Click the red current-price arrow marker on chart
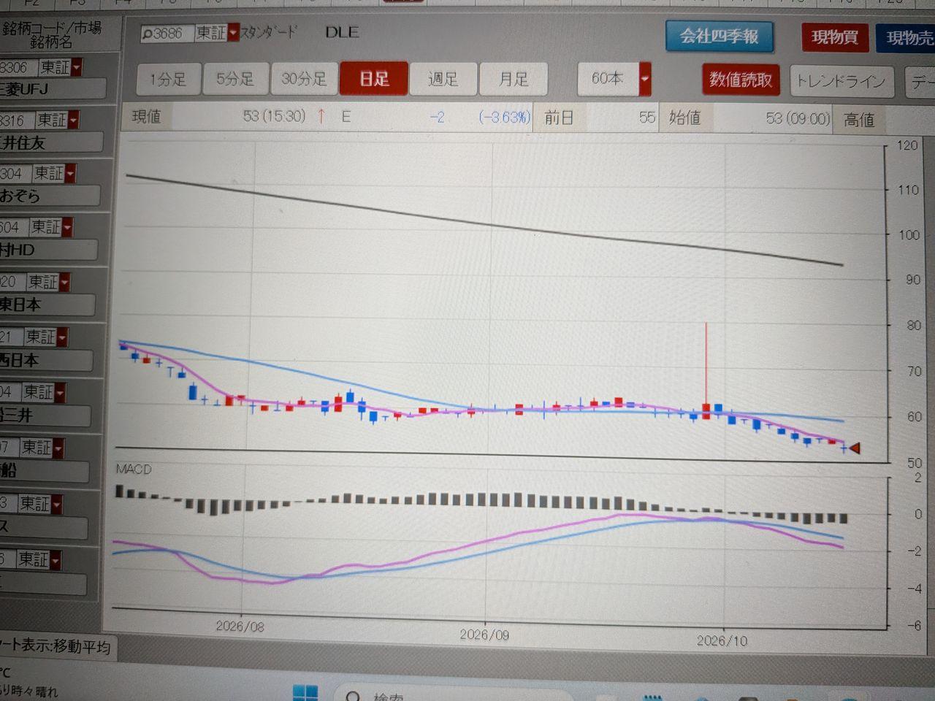 click(854, 448)
